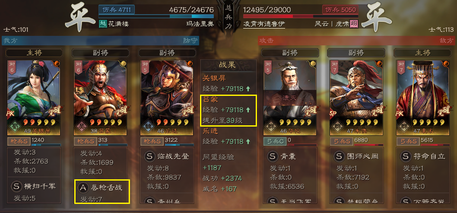
Task: Click the S grade badge beside 青囊
Action: click(x=273, y=156)
